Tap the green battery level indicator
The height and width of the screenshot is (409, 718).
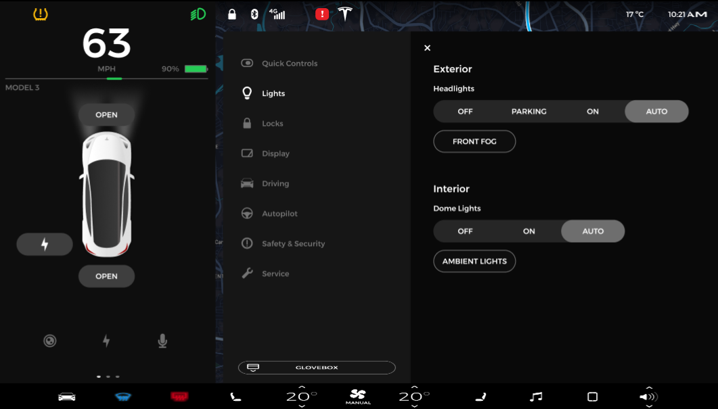[197, 68]
